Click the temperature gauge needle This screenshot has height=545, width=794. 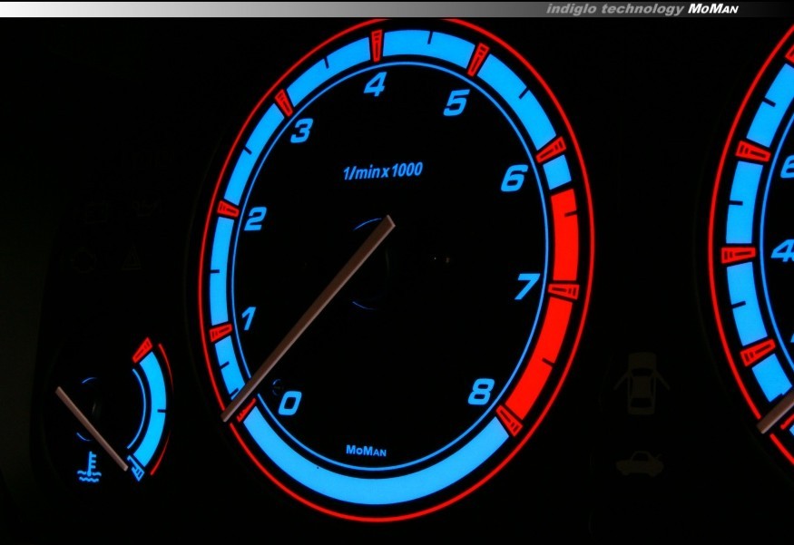(x=91, y=426)
